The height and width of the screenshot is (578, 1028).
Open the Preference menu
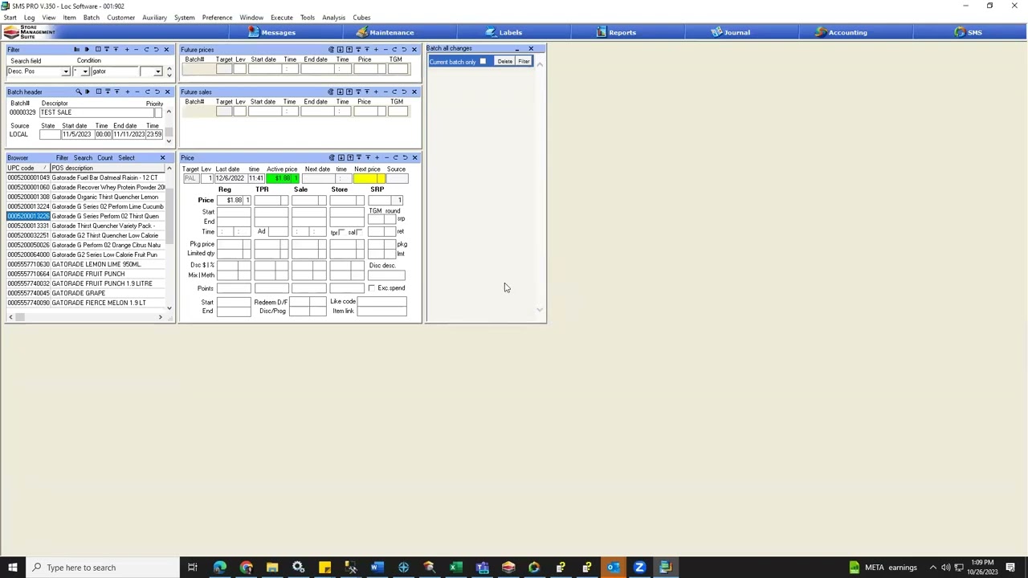[x=217, y=18]
